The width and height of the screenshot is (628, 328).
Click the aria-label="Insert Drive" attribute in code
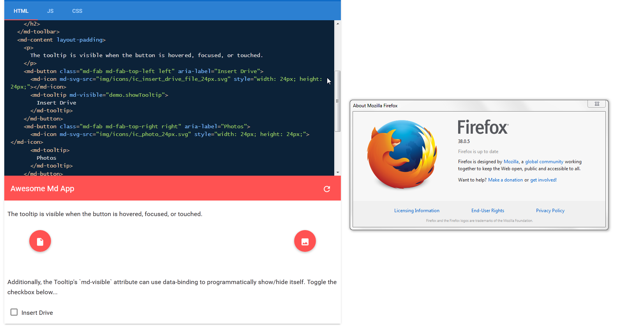point(219,71)
